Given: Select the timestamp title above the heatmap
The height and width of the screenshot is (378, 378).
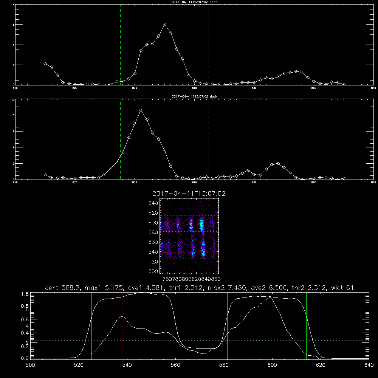Looking at the screenshot, I should pyautogui.click(x=189, y=194).
